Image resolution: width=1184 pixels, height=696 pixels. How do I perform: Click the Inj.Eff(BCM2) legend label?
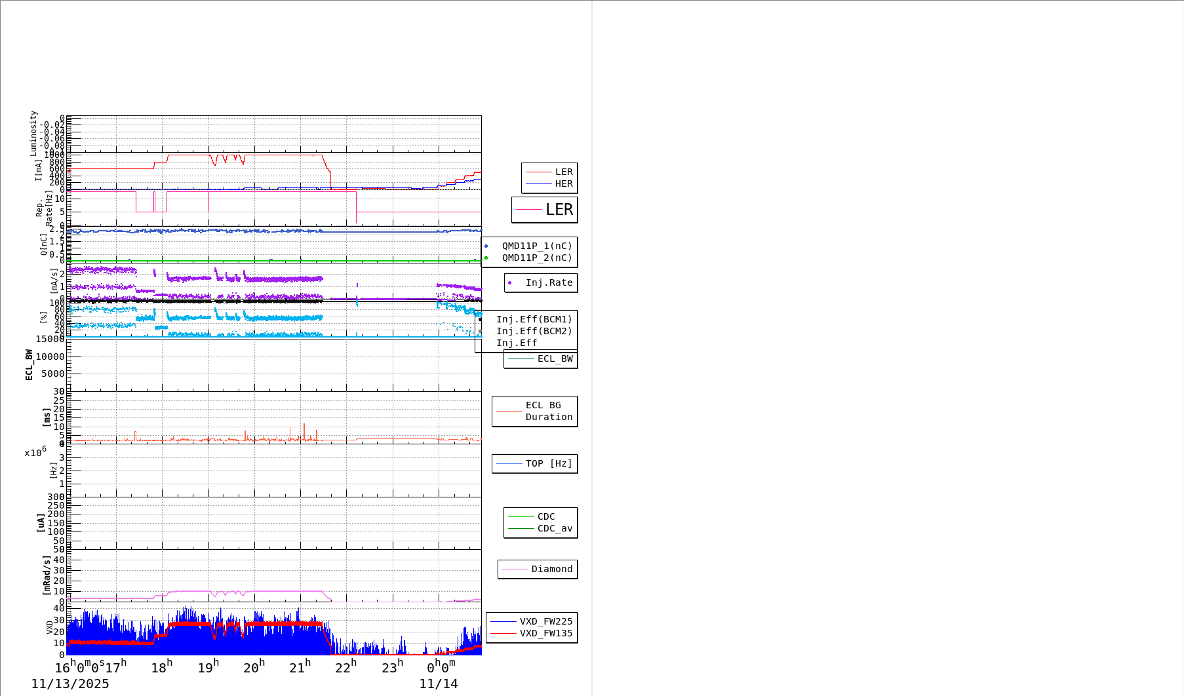[534, 332]
